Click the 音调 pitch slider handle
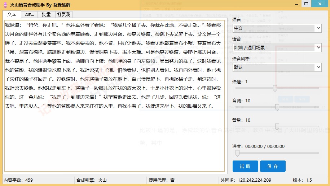Image resolution: width=330 pixels, height=186 pixels. (277, 107)
